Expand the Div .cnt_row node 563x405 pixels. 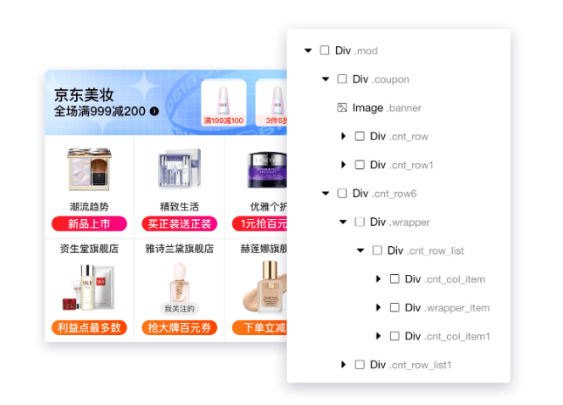(x=343, y=136)
